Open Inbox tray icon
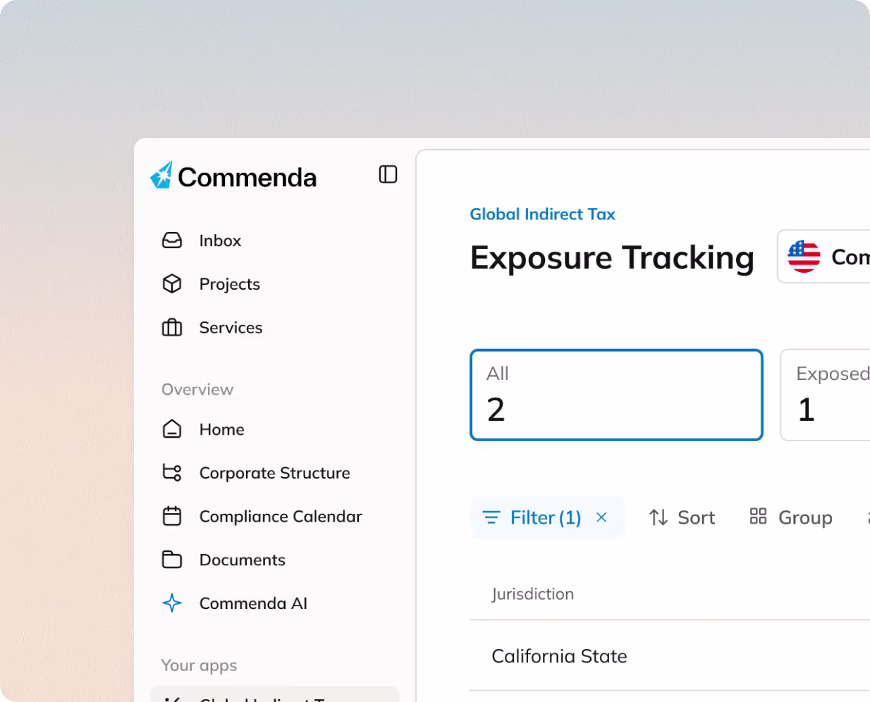 click(x=172, y=240)
